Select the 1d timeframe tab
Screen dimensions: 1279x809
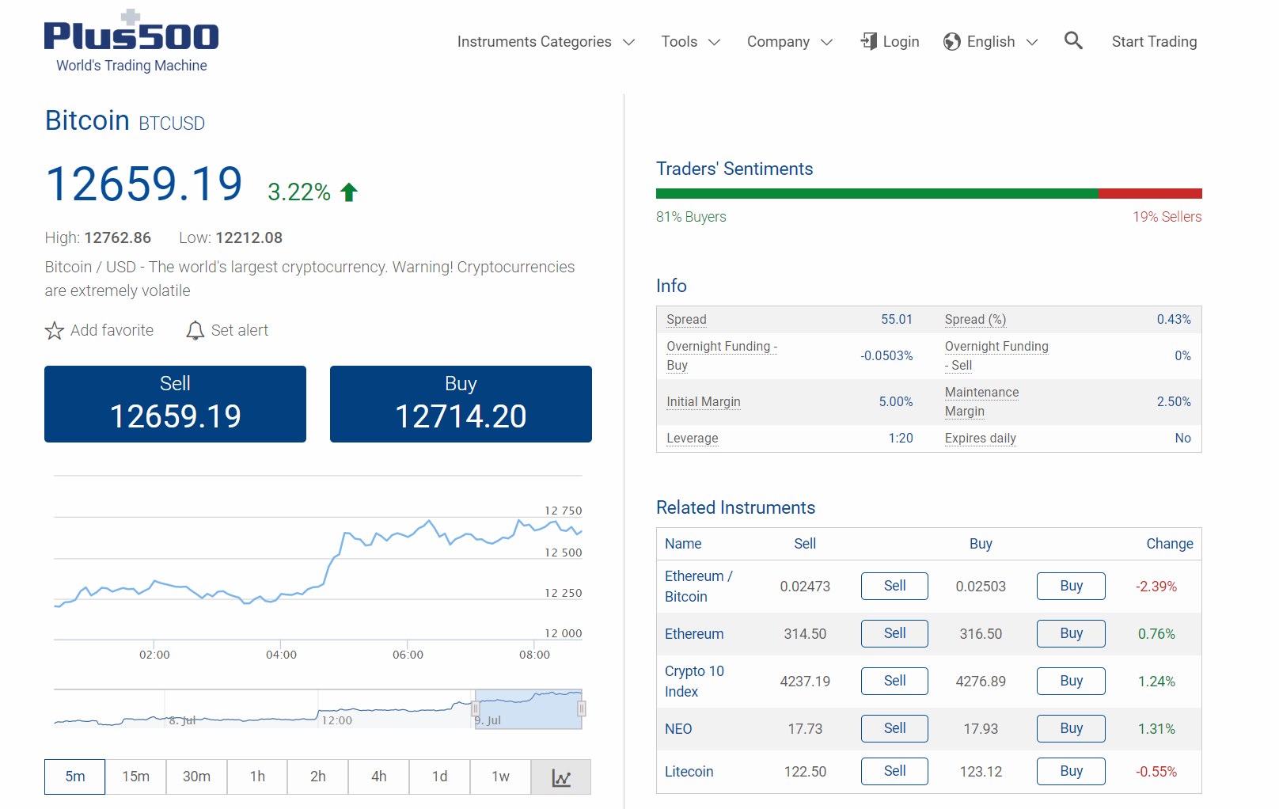439,777
